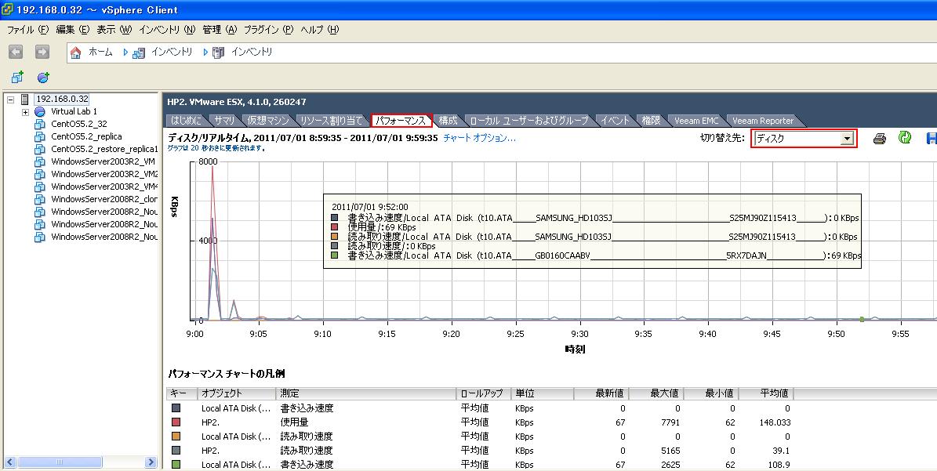This screenshot has width=937, height=471.
Task: Sort legend by the ロールアップ column header
Action: point(484,393)
